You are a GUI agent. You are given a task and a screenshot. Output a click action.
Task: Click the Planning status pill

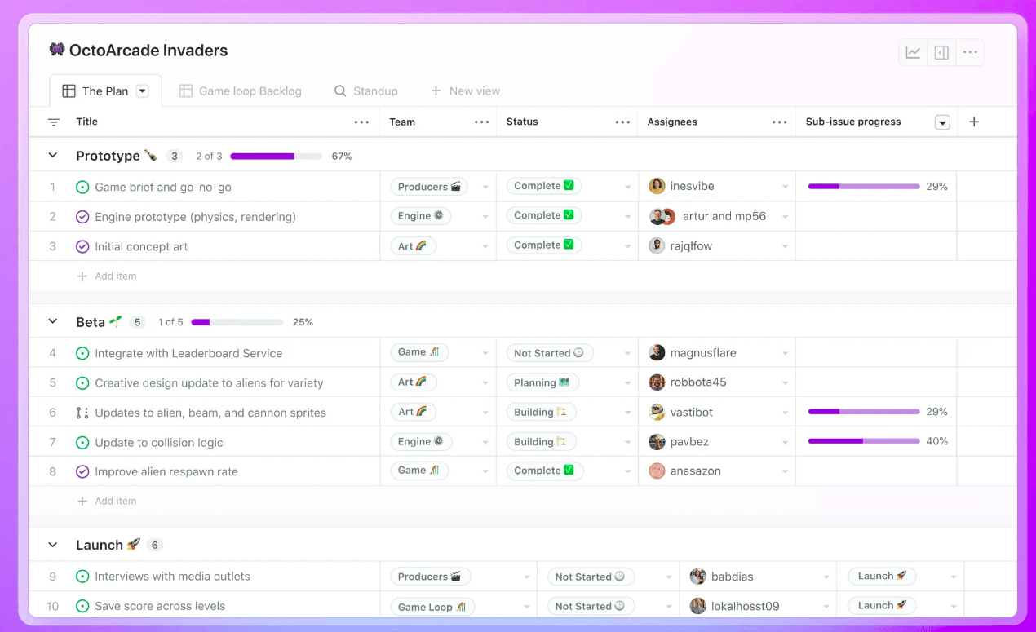point(542,382)
